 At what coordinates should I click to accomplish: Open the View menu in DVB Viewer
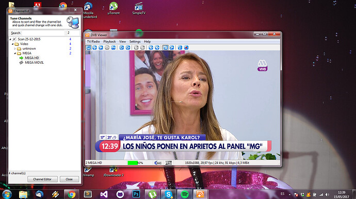coord(122,42)
